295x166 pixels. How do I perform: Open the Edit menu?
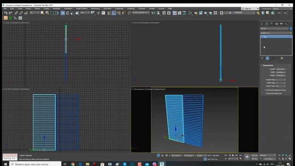pyautogui.click(x=12, y=9)
